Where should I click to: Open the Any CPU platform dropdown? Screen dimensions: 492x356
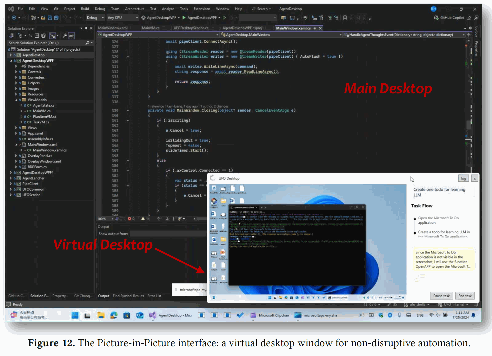pyautogui.click(x=122, y=18)
